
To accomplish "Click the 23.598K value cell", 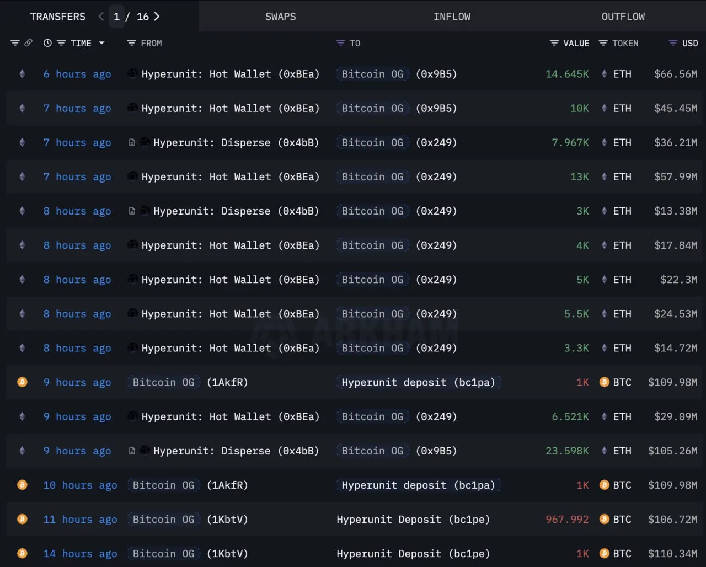I will point(567,451).
